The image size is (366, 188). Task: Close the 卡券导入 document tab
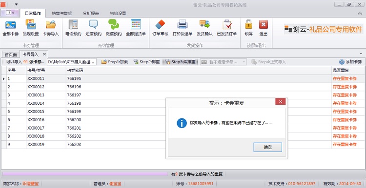coord(44,54)
